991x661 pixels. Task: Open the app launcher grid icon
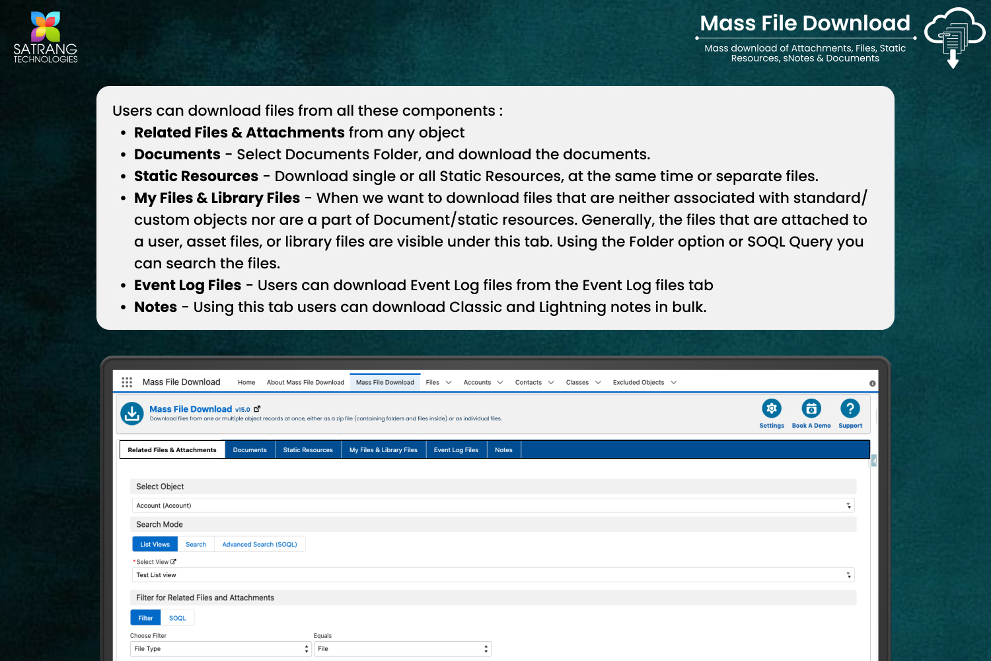coord(127,382)
